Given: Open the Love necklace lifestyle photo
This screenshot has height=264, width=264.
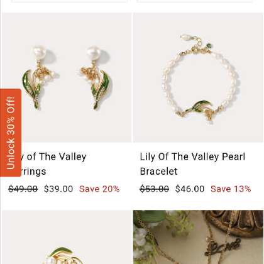Looking at the screenshot, I should tap(198, 237).
